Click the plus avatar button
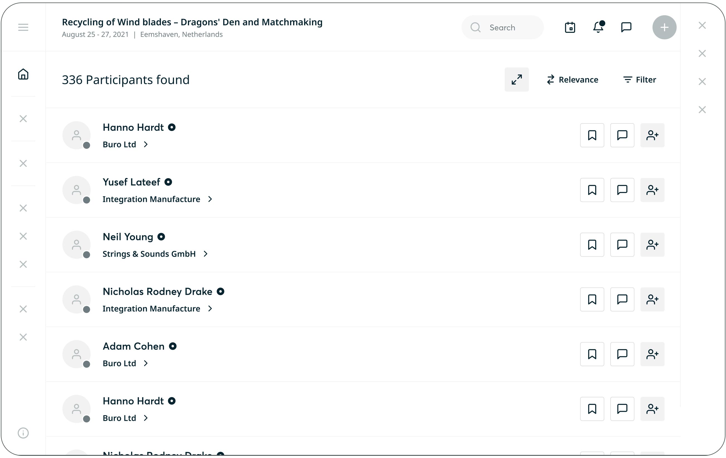Screen dimensions: 726x458 click(664, 28)
